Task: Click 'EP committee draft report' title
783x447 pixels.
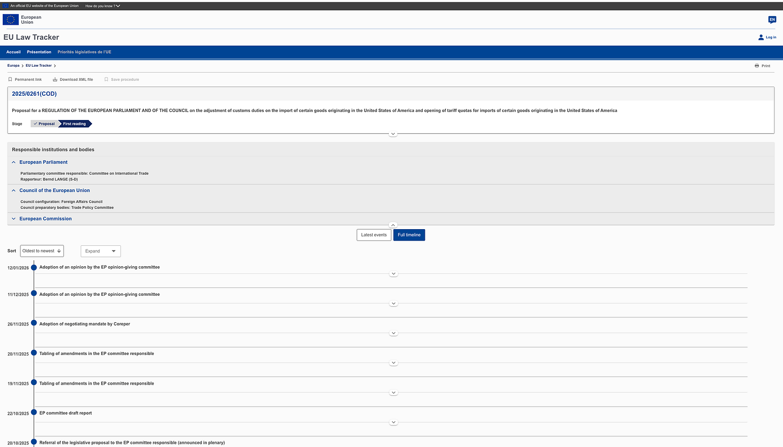Action: pos(67,413)
